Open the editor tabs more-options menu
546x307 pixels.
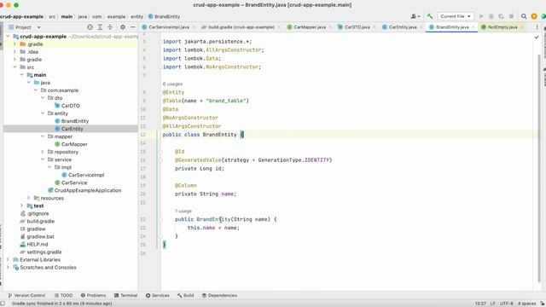point(537,27)
